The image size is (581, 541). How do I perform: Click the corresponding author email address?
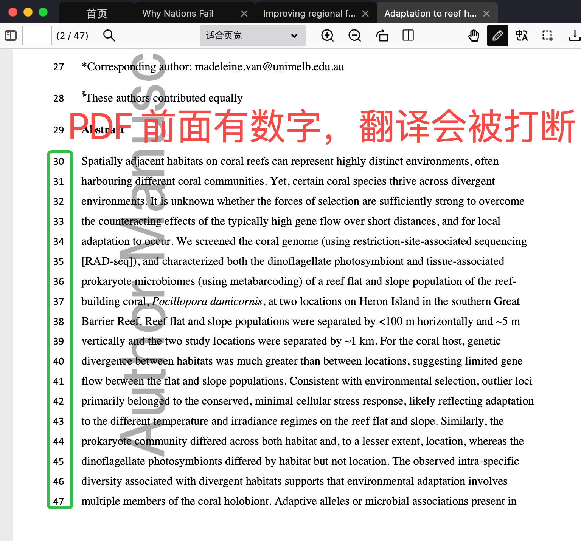pyautogui.click(x=269, y=67)
